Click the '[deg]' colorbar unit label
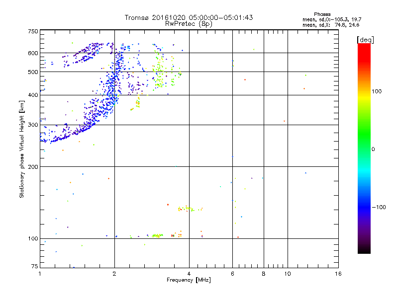Screen dimensions: 398x298 (365, 40)
